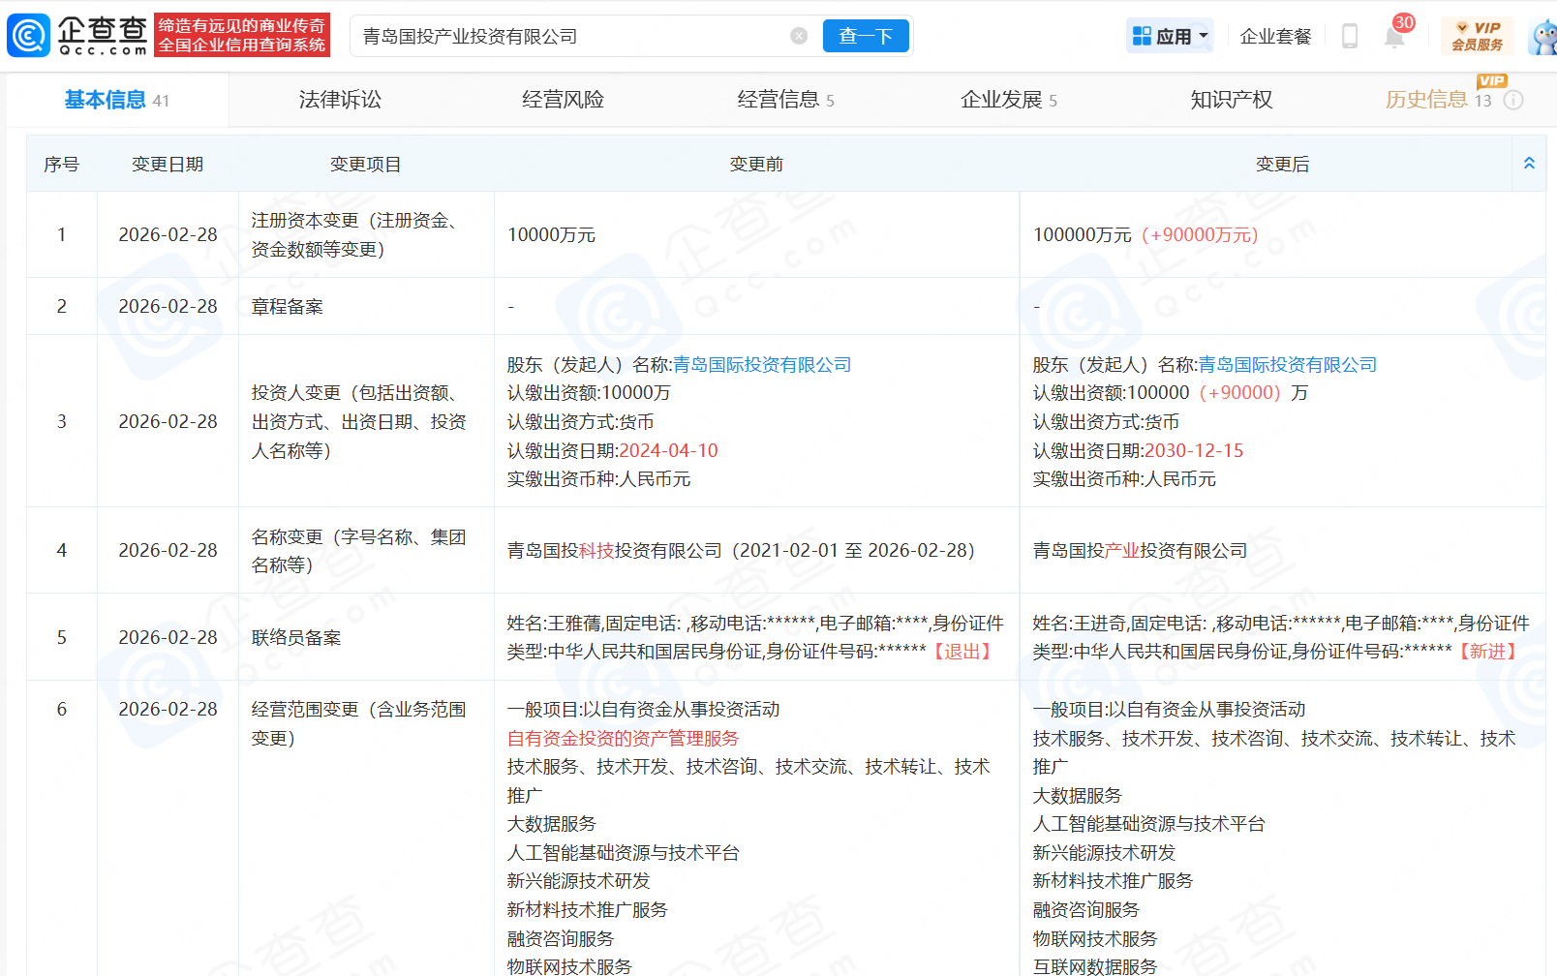1557x976 pixels.
Task: Select the 知识产权 tab
Action: pyautogui.click(x=1231, y=100)
